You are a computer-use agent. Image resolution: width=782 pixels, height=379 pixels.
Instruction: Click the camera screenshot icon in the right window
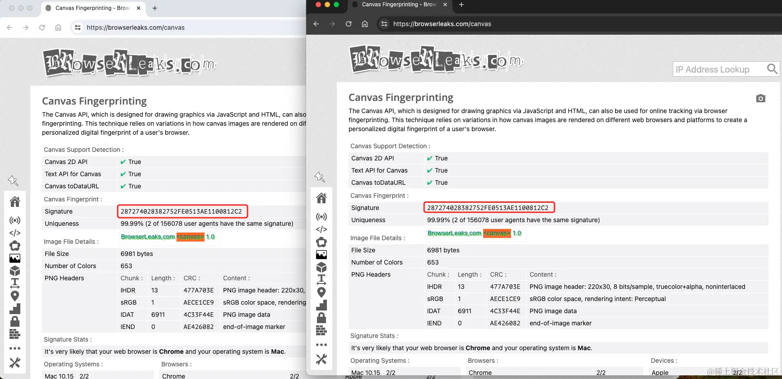(761, 98)
